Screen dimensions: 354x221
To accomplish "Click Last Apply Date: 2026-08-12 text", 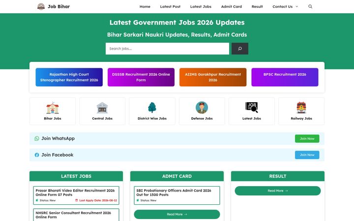I will (98, 200).
